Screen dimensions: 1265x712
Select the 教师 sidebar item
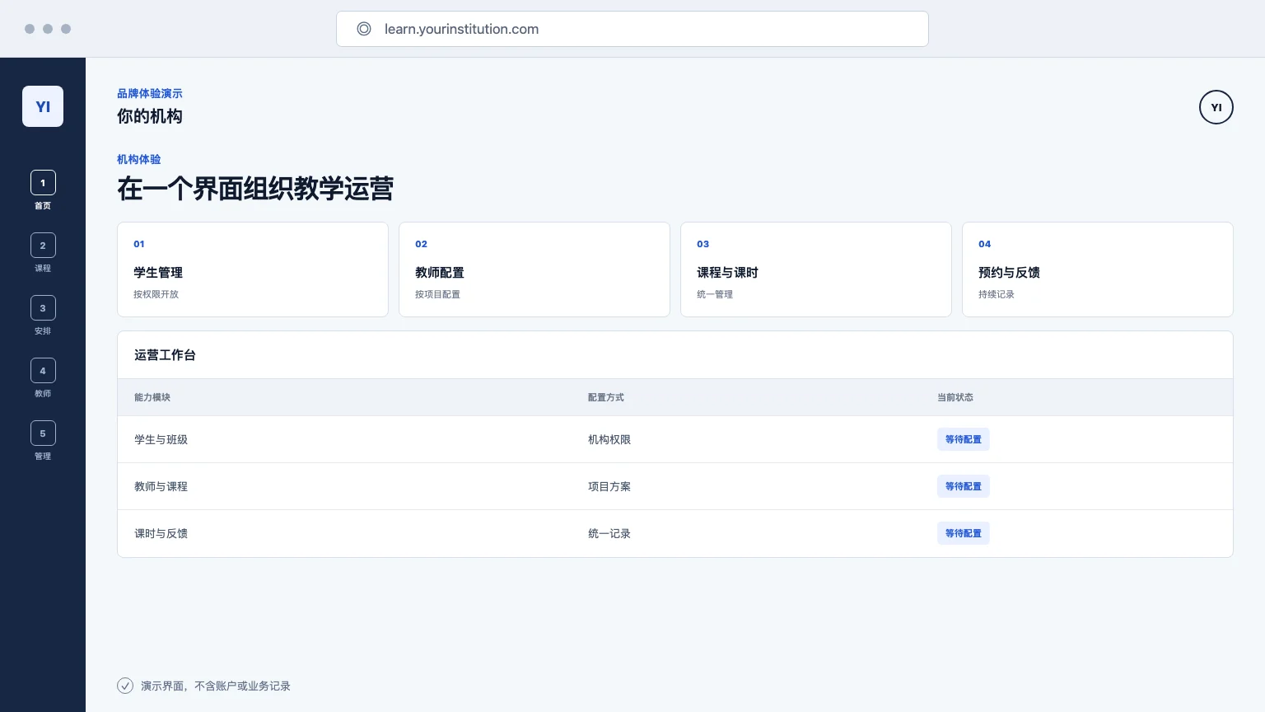(x=43, y=378)
